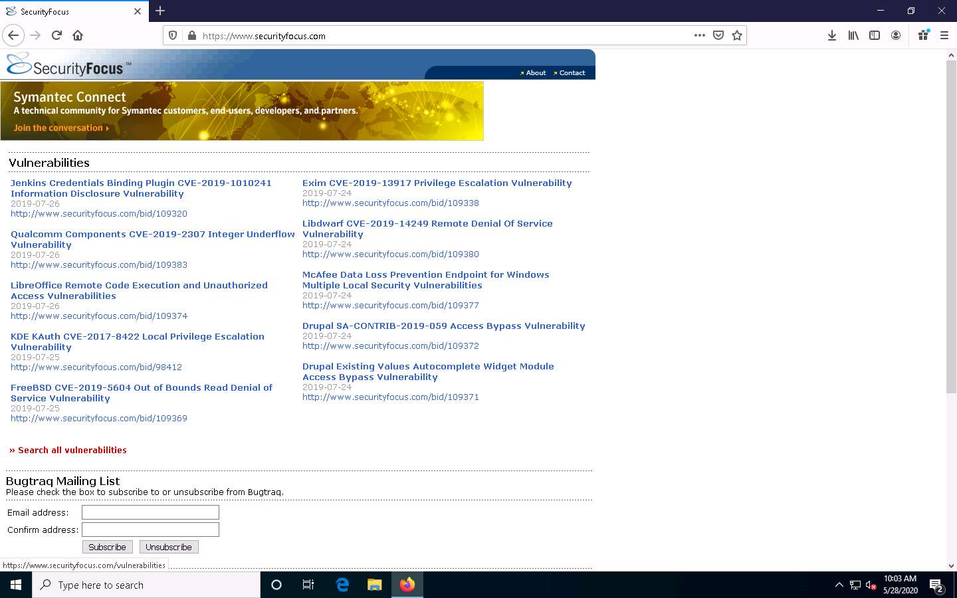The width and height of the screenshot is (957, 598).
Task: Open FreeBSD CVE-2019-5604 vulnerability link
Action: tap(142, 393)
